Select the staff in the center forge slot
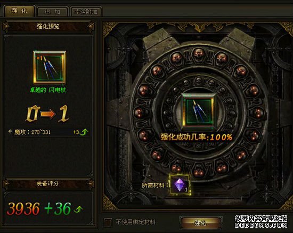293x233 pixels. 199,112
